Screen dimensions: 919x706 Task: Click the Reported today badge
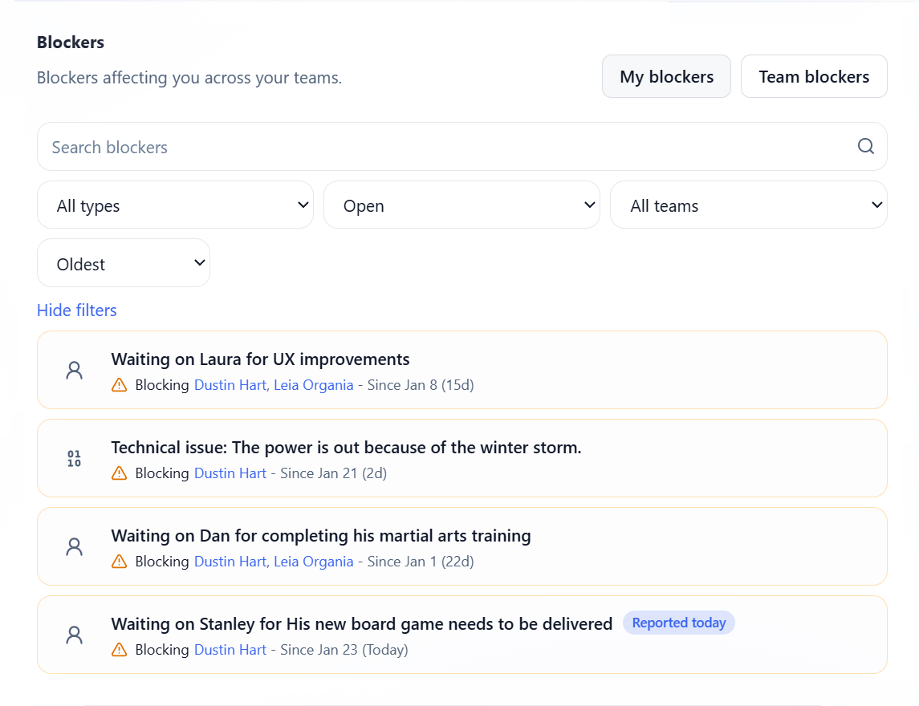pos(679,623)
